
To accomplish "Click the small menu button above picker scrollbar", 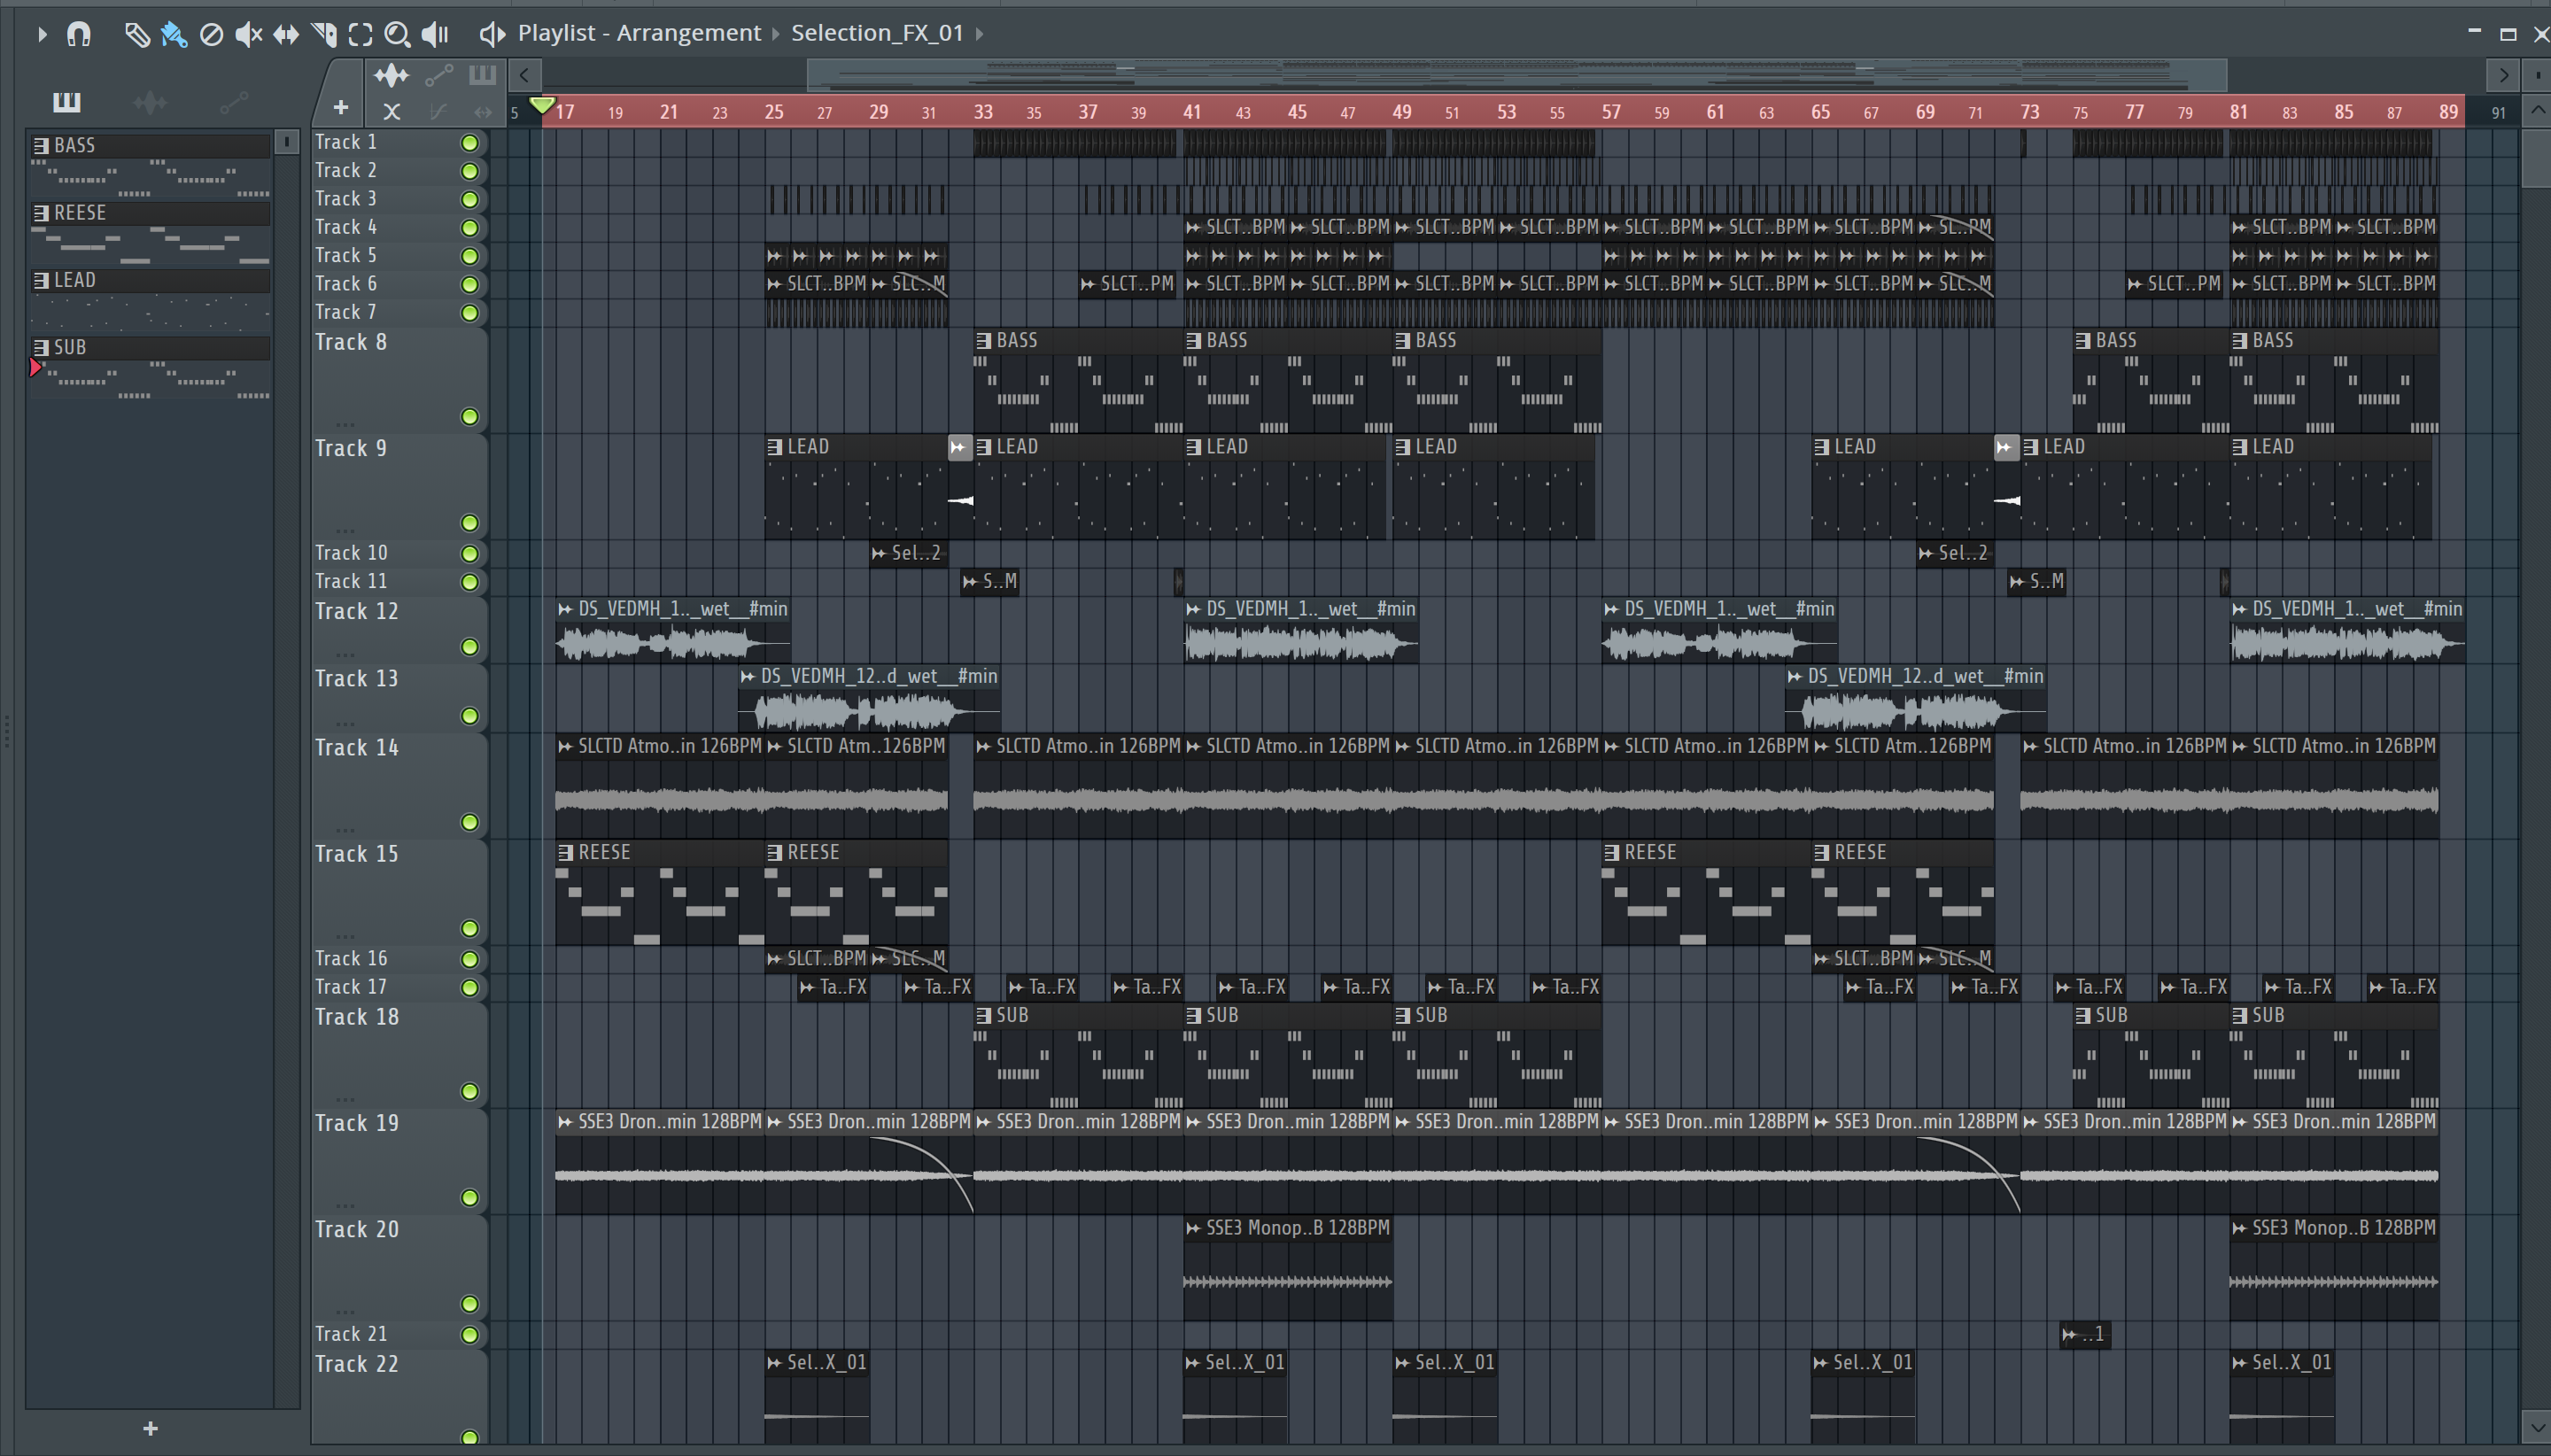I will tap(287, 142).
